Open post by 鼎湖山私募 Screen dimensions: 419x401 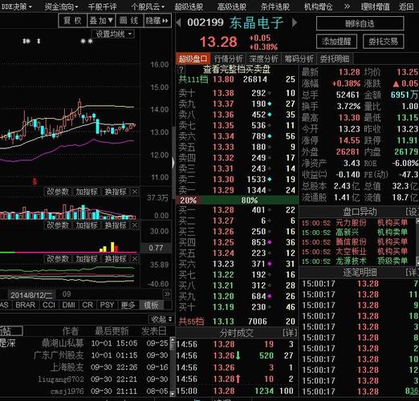(x=63, y=343)
